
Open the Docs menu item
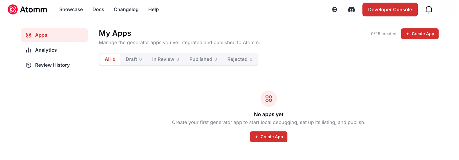[98, 9]
